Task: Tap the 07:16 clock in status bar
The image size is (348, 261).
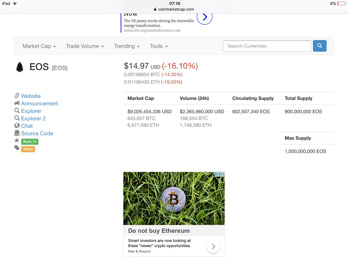Action: tap(175, 4)
